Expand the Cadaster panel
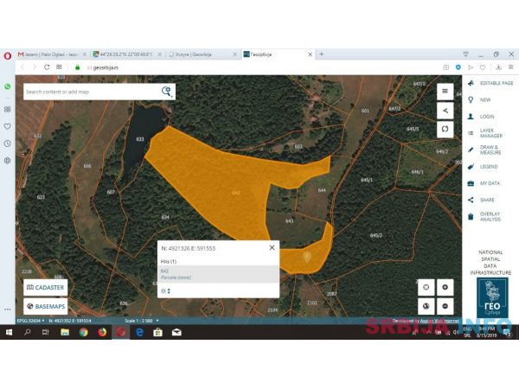 (x=45, y=287)
